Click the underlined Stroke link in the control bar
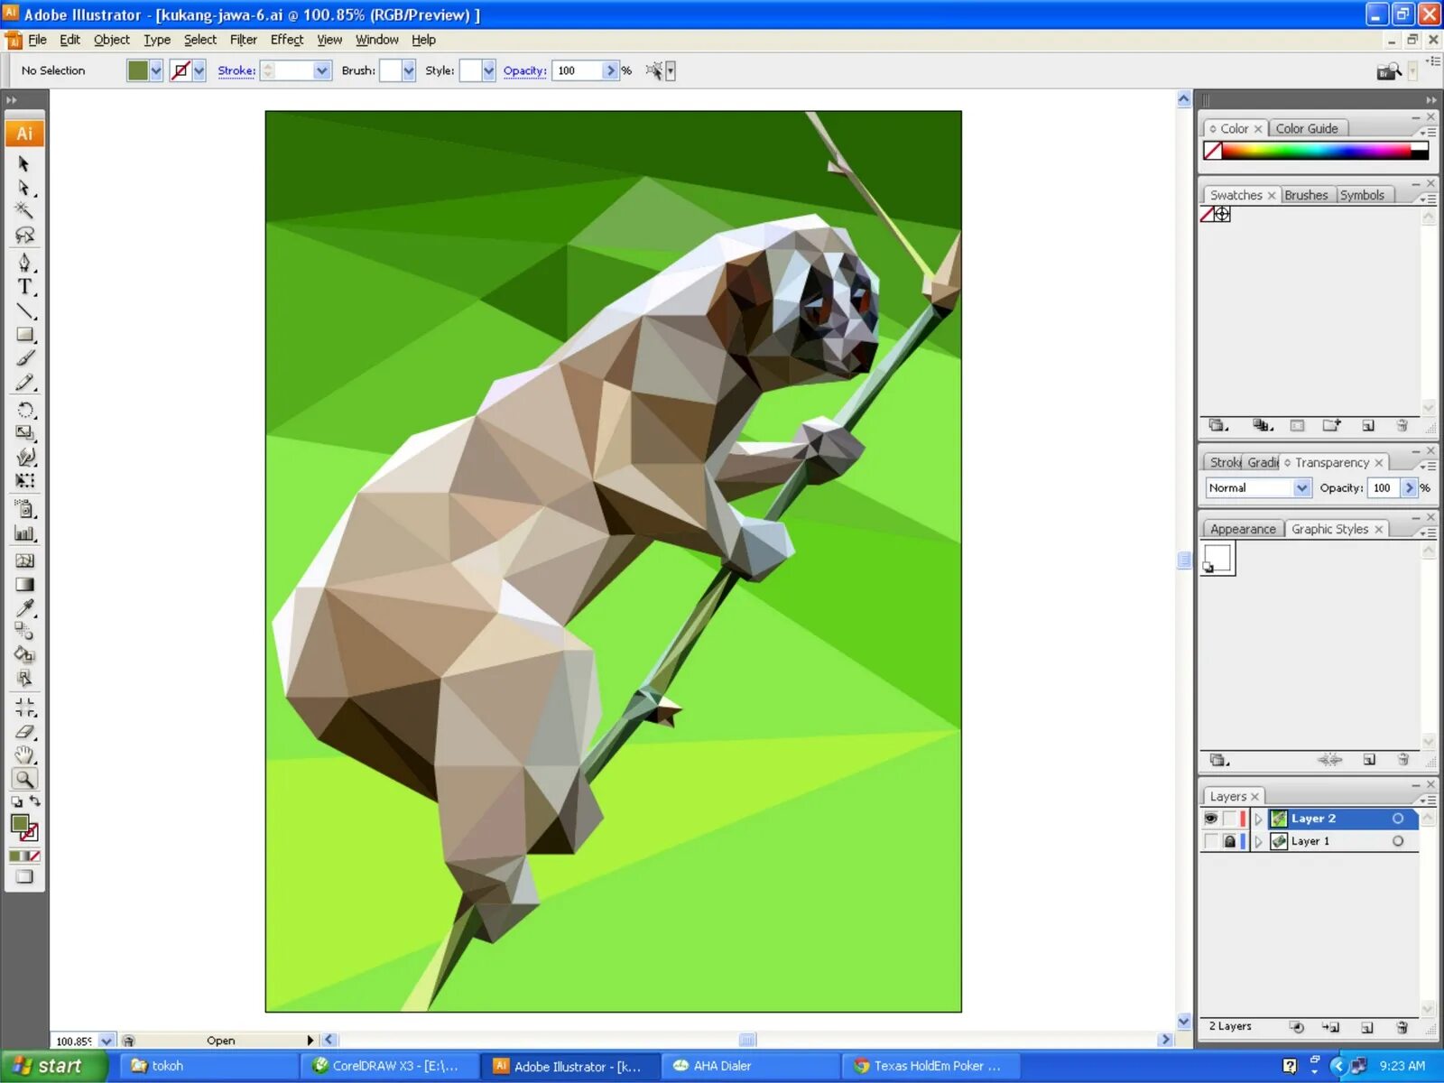 click(x=236, y=70)
